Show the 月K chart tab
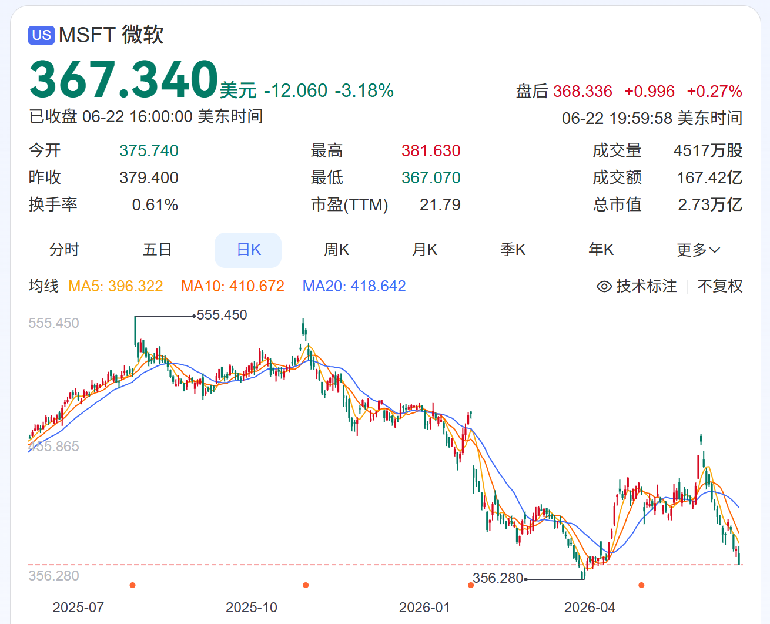This screenshot has width=770, height=624. coord(425,250)
